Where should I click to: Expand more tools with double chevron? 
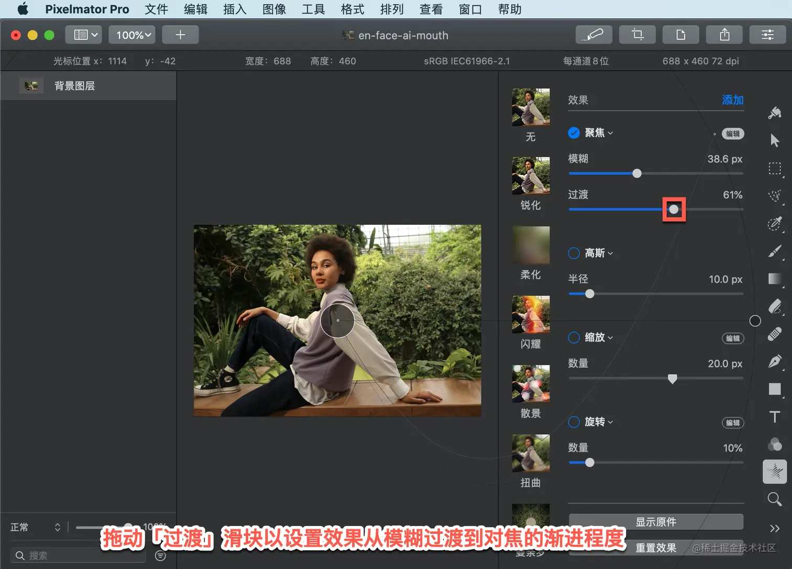[x=775, y=528]
